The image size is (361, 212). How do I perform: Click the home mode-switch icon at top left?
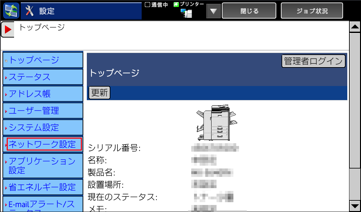(x=11, y=11)
